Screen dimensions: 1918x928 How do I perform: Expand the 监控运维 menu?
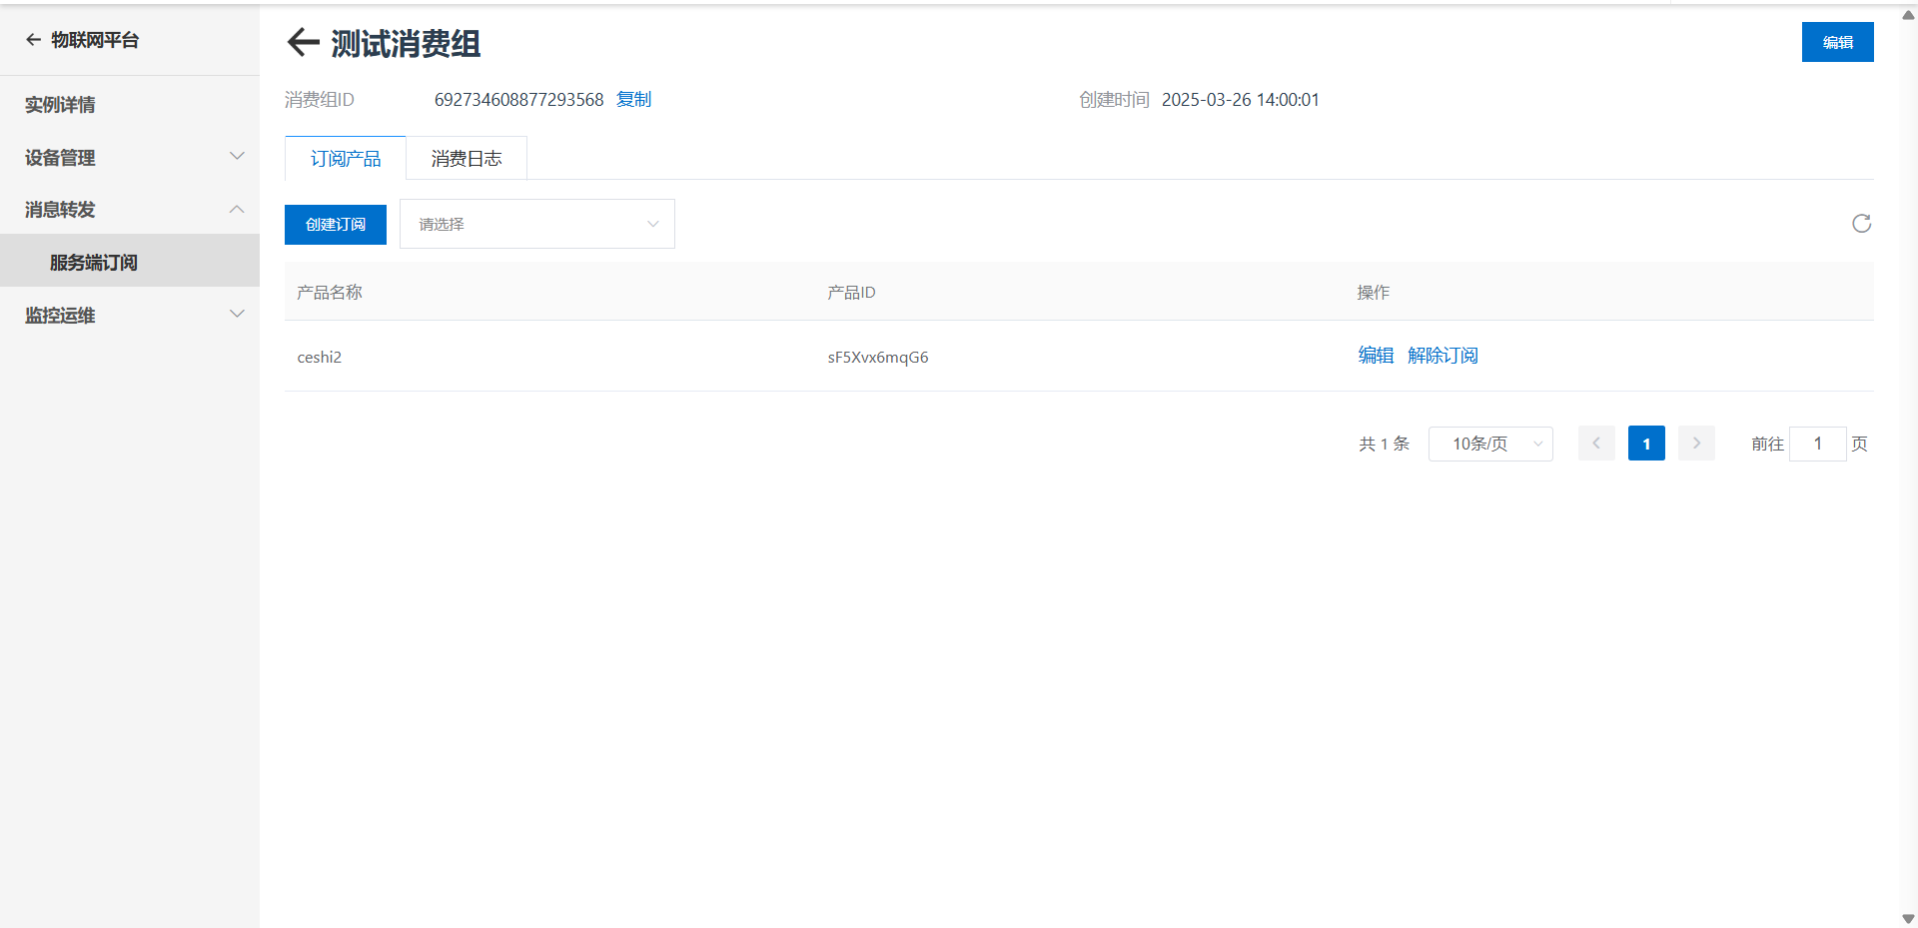130,315
